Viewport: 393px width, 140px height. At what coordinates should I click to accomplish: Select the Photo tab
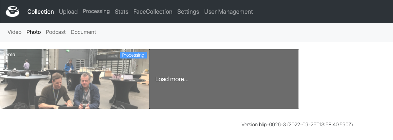pos(34,32)
